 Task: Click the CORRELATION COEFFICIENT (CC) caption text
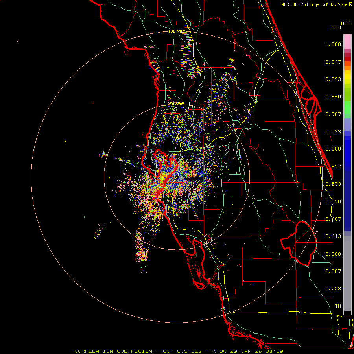124,351
